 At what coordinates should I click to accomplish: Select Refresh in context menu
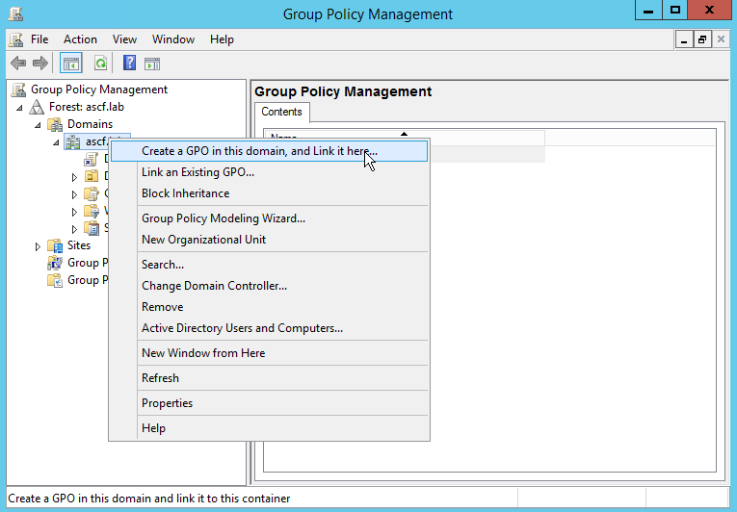(x=270, y=377)
